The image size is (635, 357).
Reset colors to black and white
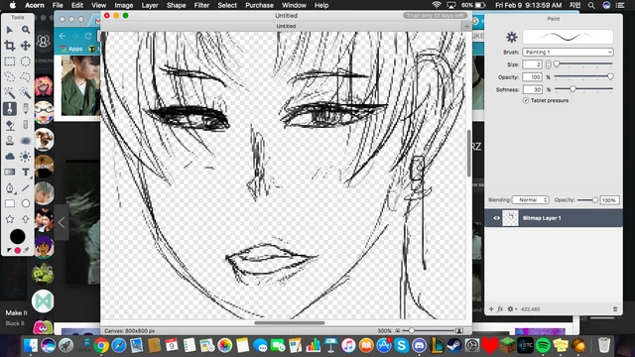9,251
